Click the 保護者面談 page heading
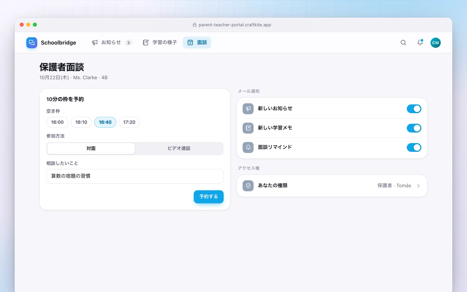The width and height of the screenshot is (467, 292). point(62,67)
